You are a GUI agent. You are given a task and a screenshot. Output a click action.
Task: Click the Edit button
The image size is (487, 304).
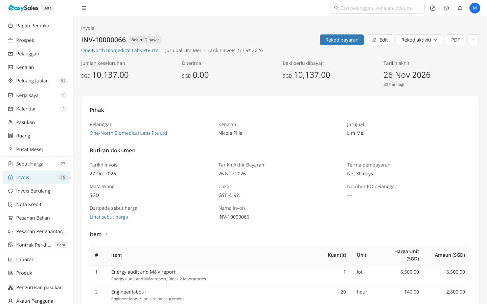[x=380, y=40]
